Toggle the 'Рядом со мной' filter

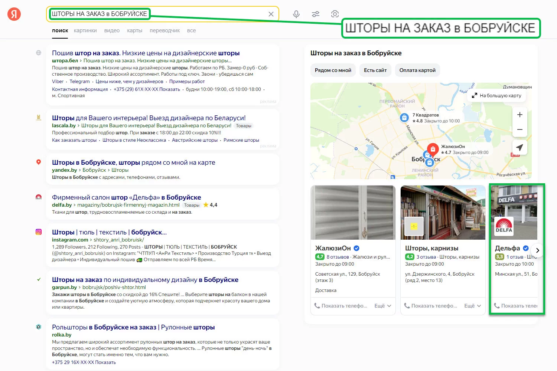[x=333, y=70]
